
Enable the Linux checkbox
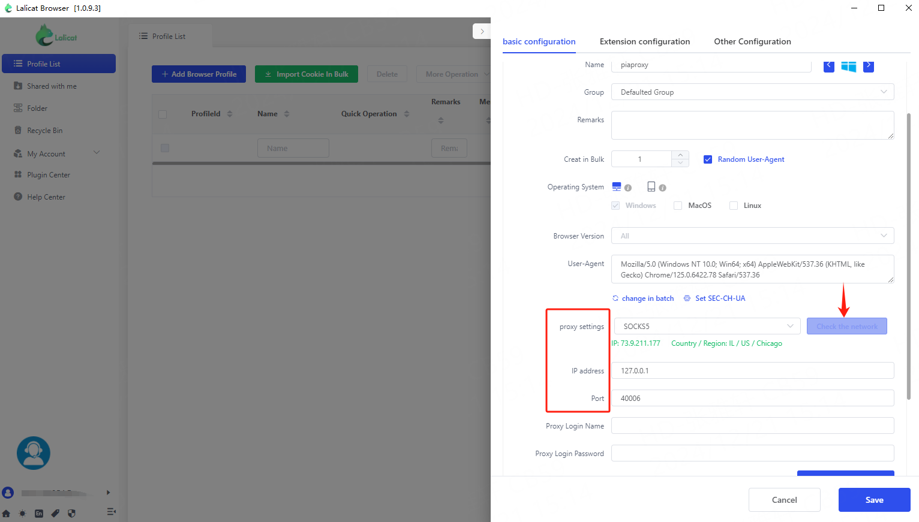[734, 206]
